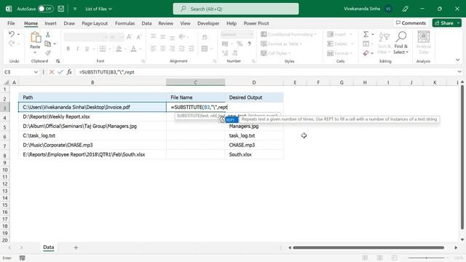Open the Name Box dropdown arrow
This screenshot has height=262, width=466.
[x=36, y=72]
